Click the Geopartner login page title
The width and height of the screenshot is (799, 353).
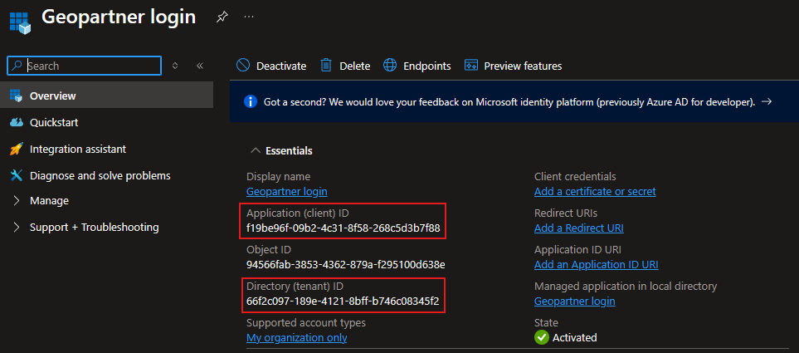click(x=118, y=17)
